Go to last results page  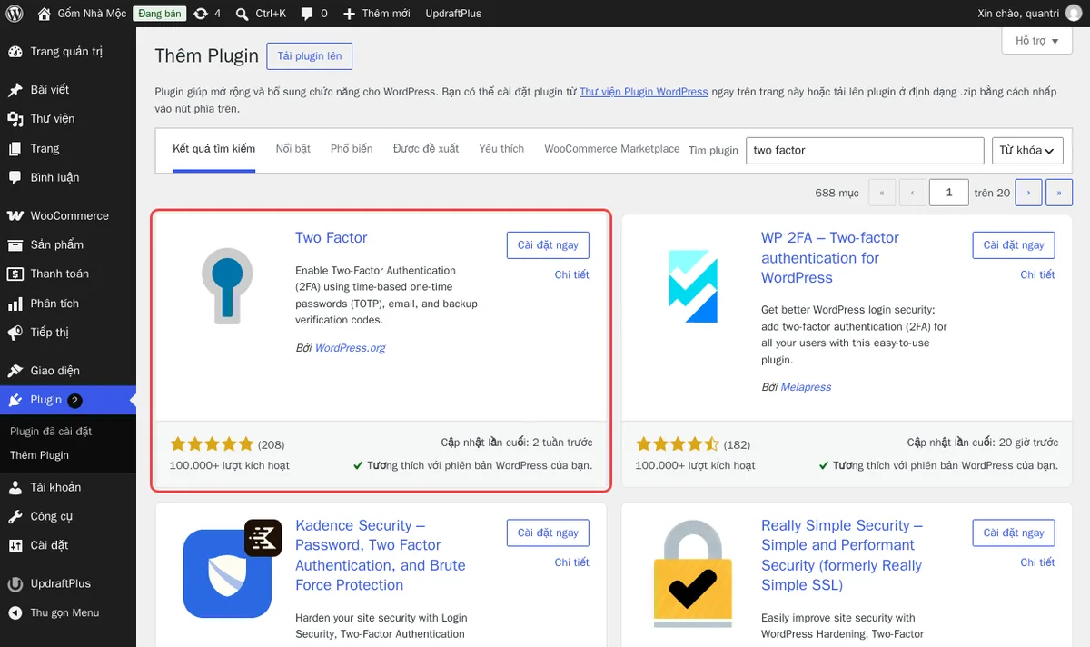click(x=1059, y=193)
